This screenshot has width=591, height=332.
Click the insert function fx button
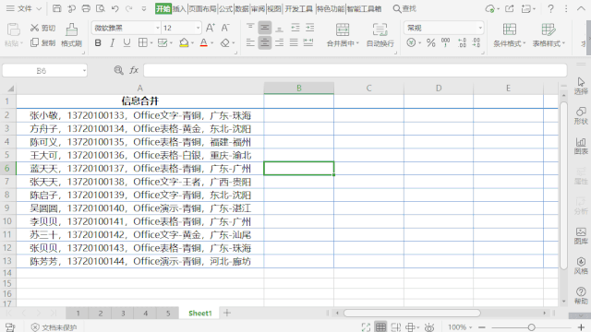click(134, 70)
